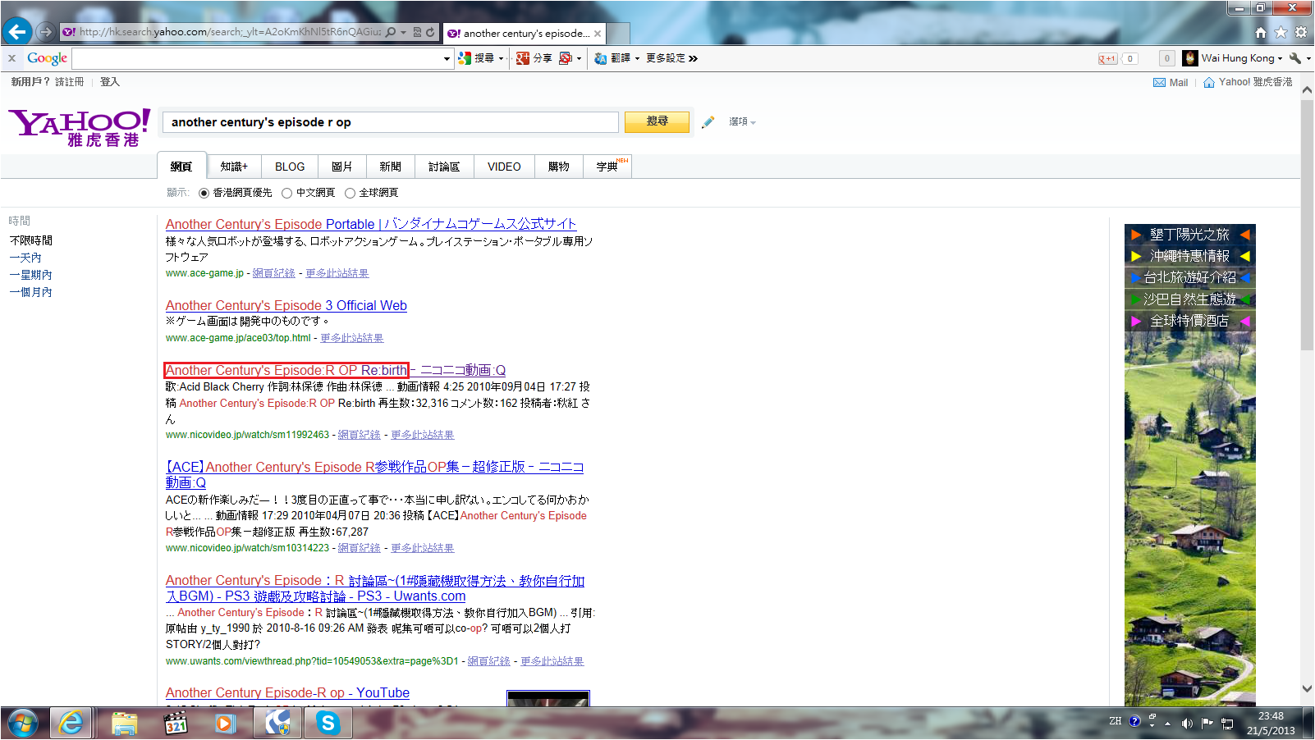Select 中文網頁 radio button
1315x740 pixels.
pyautogui.click(x=286, y=193)
